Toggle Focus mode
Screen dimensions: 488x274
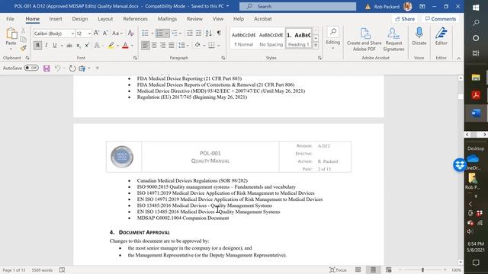[x=338, y=269]
